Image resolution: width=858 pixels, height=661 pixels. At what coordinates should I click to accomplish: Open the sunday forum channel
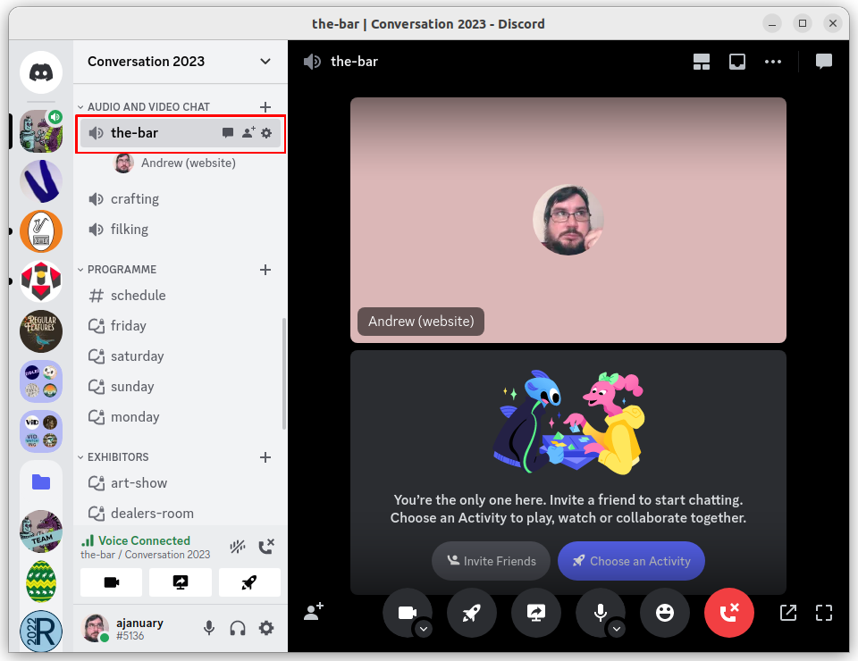tap(181, 387)
